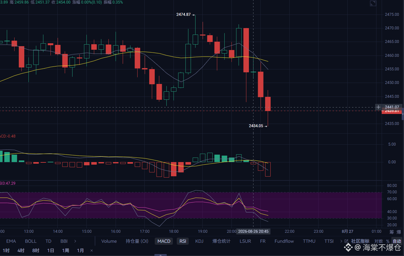Enable the KDJ indicator
This screenshot has width=404, height=256.
[199, 241]
